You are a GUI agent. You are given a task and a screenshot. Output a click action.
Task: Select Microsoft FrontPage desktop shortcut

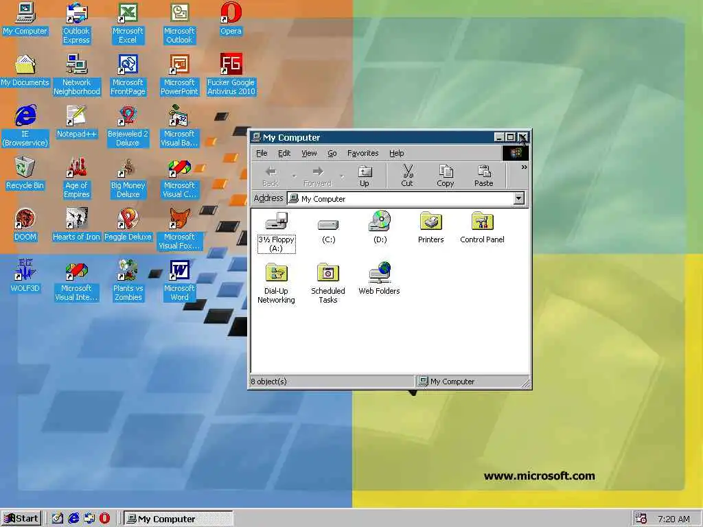[x=128, y=75]
